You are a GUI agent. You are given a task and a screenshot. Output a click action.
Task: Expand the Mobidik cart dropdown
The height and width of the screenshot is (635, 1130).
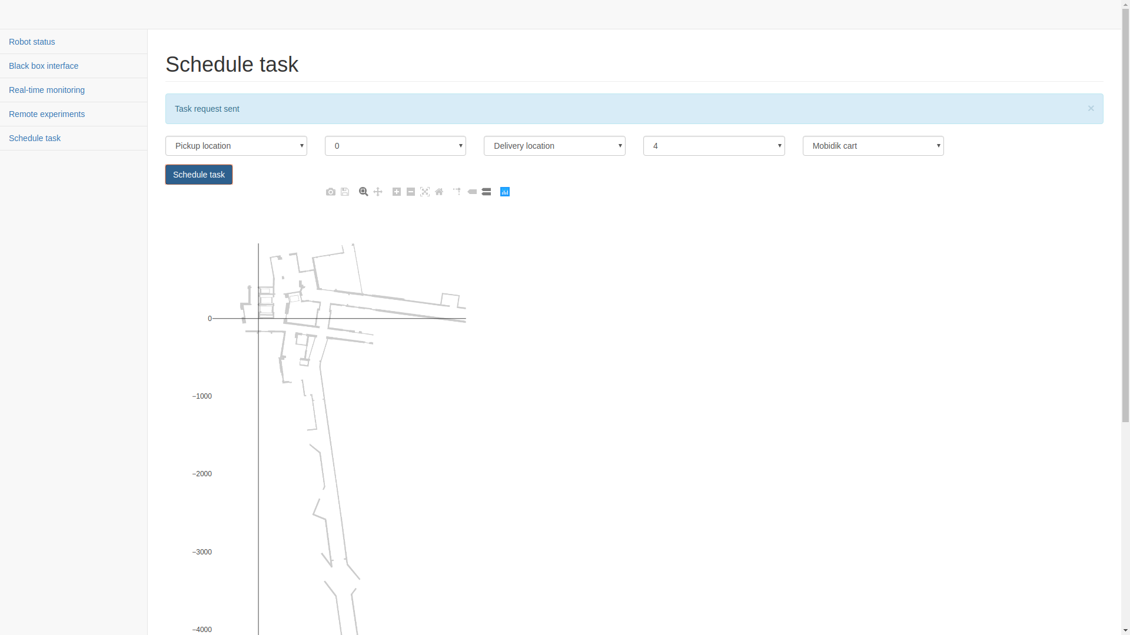pyautogui.click(x=873, y=146)
